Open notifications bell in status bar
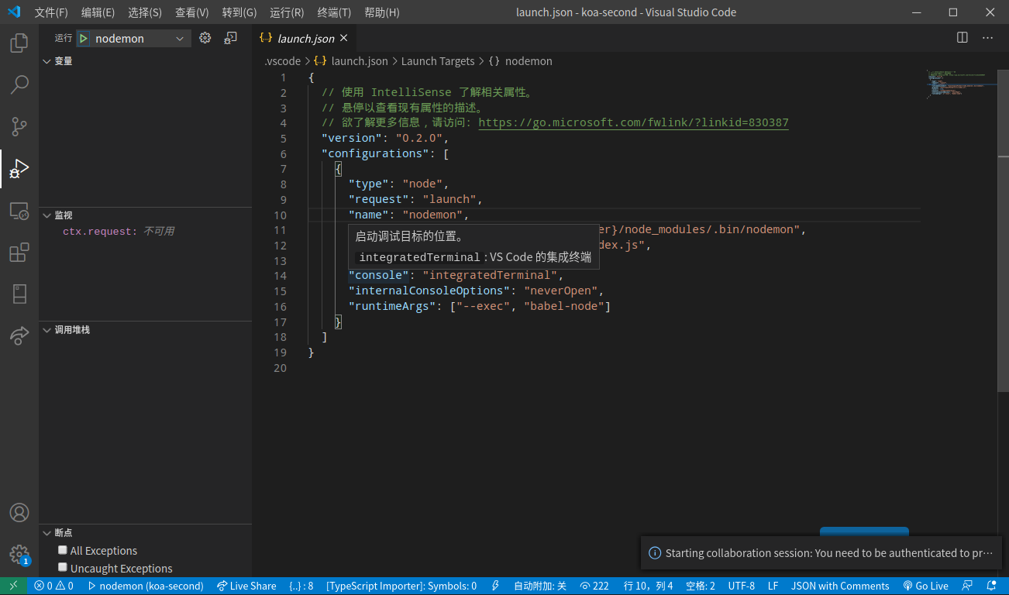Viewport: 1009px width, 595px height. coord(991,586)
